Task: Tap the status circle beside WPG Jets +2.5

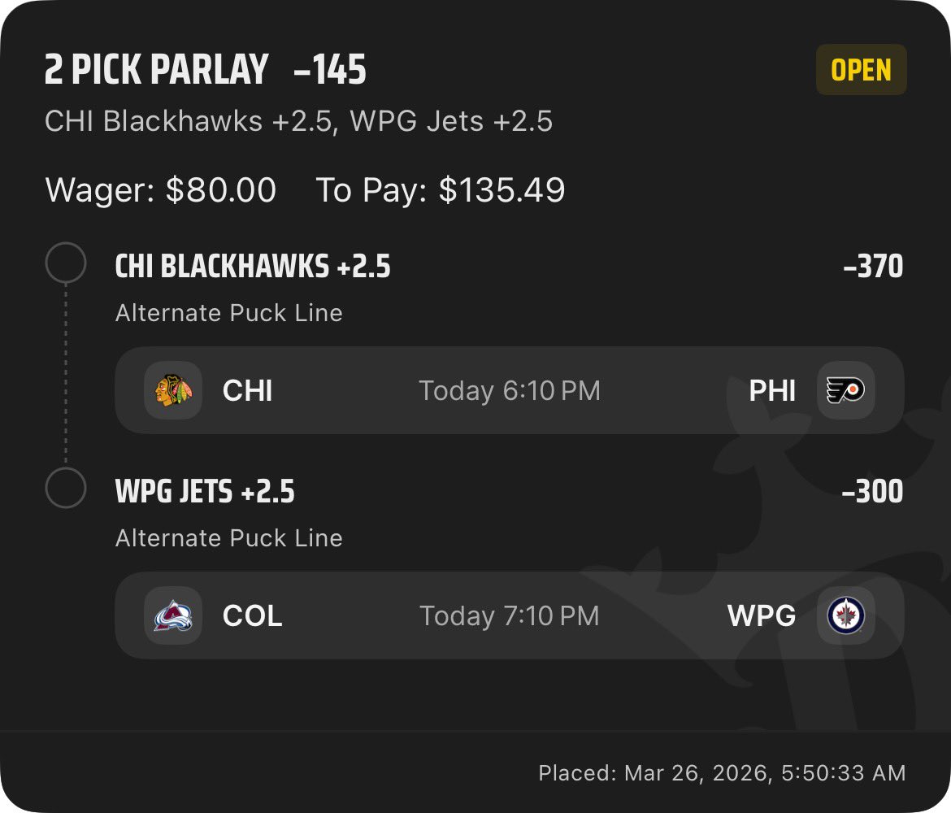Action: [x=66, y=488]
